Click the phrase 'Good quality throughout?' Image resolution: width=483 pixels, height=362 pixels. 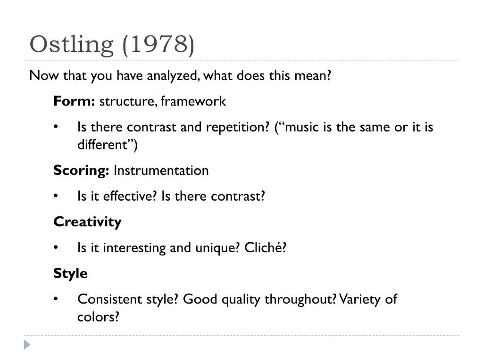(259, 299)
